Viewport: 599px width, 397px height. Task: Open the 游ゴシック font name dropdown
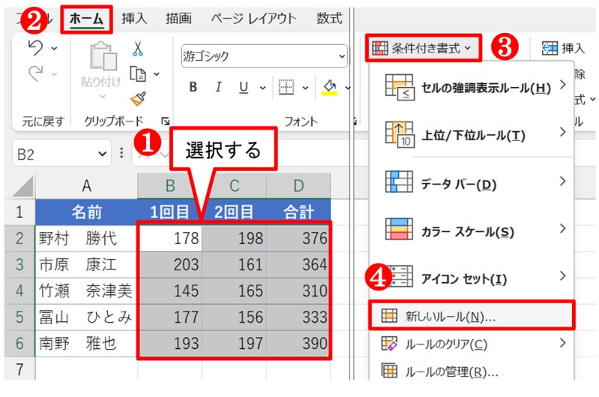pyautogui.click(x=341, y=56)
